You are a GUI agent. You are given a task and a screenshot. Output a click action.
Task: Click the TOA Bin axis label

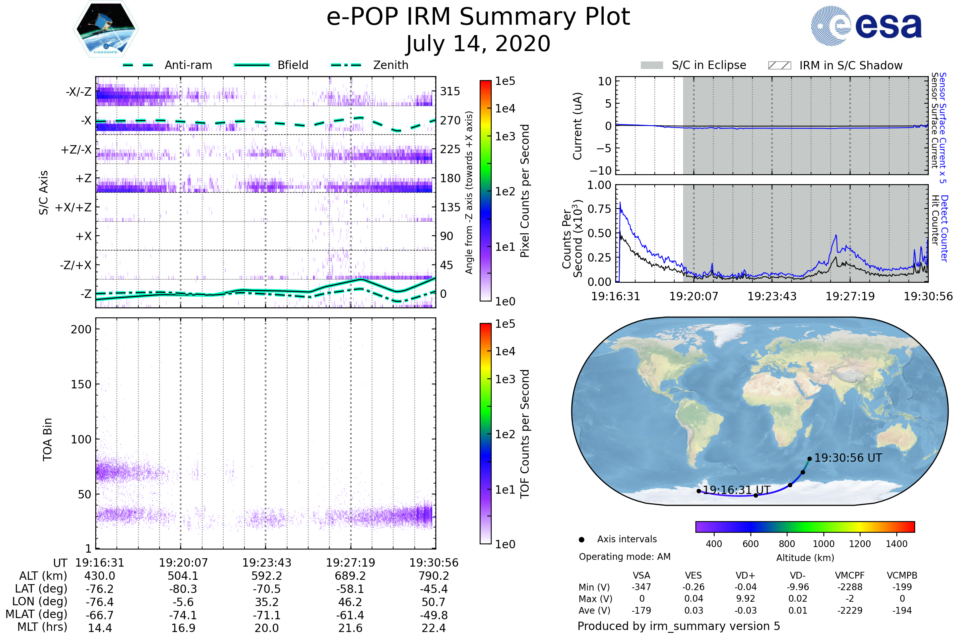(47, 439)
